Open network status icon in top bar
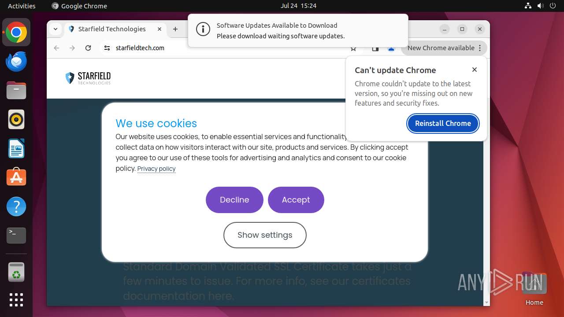564x317 pixels. [x=528, y=6]
